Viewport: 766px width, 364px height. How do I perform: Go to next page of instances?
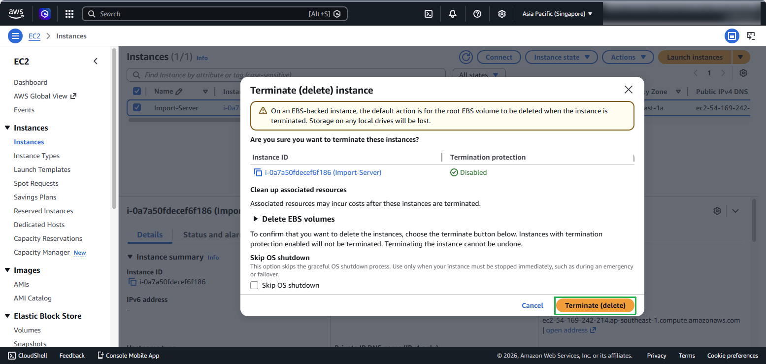pyautogui.click(x=723, y=73)
